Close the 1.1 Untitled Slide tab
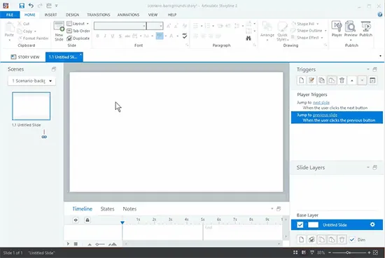The width and height of the screenshot is (385, 258). [80, 55]
